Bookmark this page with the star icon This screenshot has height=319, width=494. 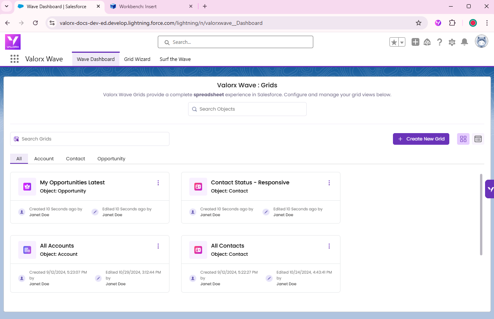(419, 23)
